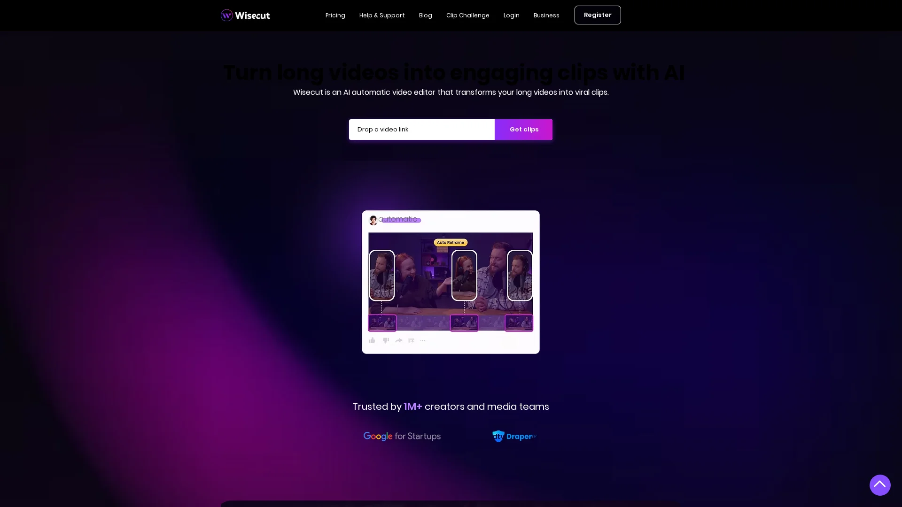Click the Google for Startups logo
902x507 pixels.
[x=402, y=437]
